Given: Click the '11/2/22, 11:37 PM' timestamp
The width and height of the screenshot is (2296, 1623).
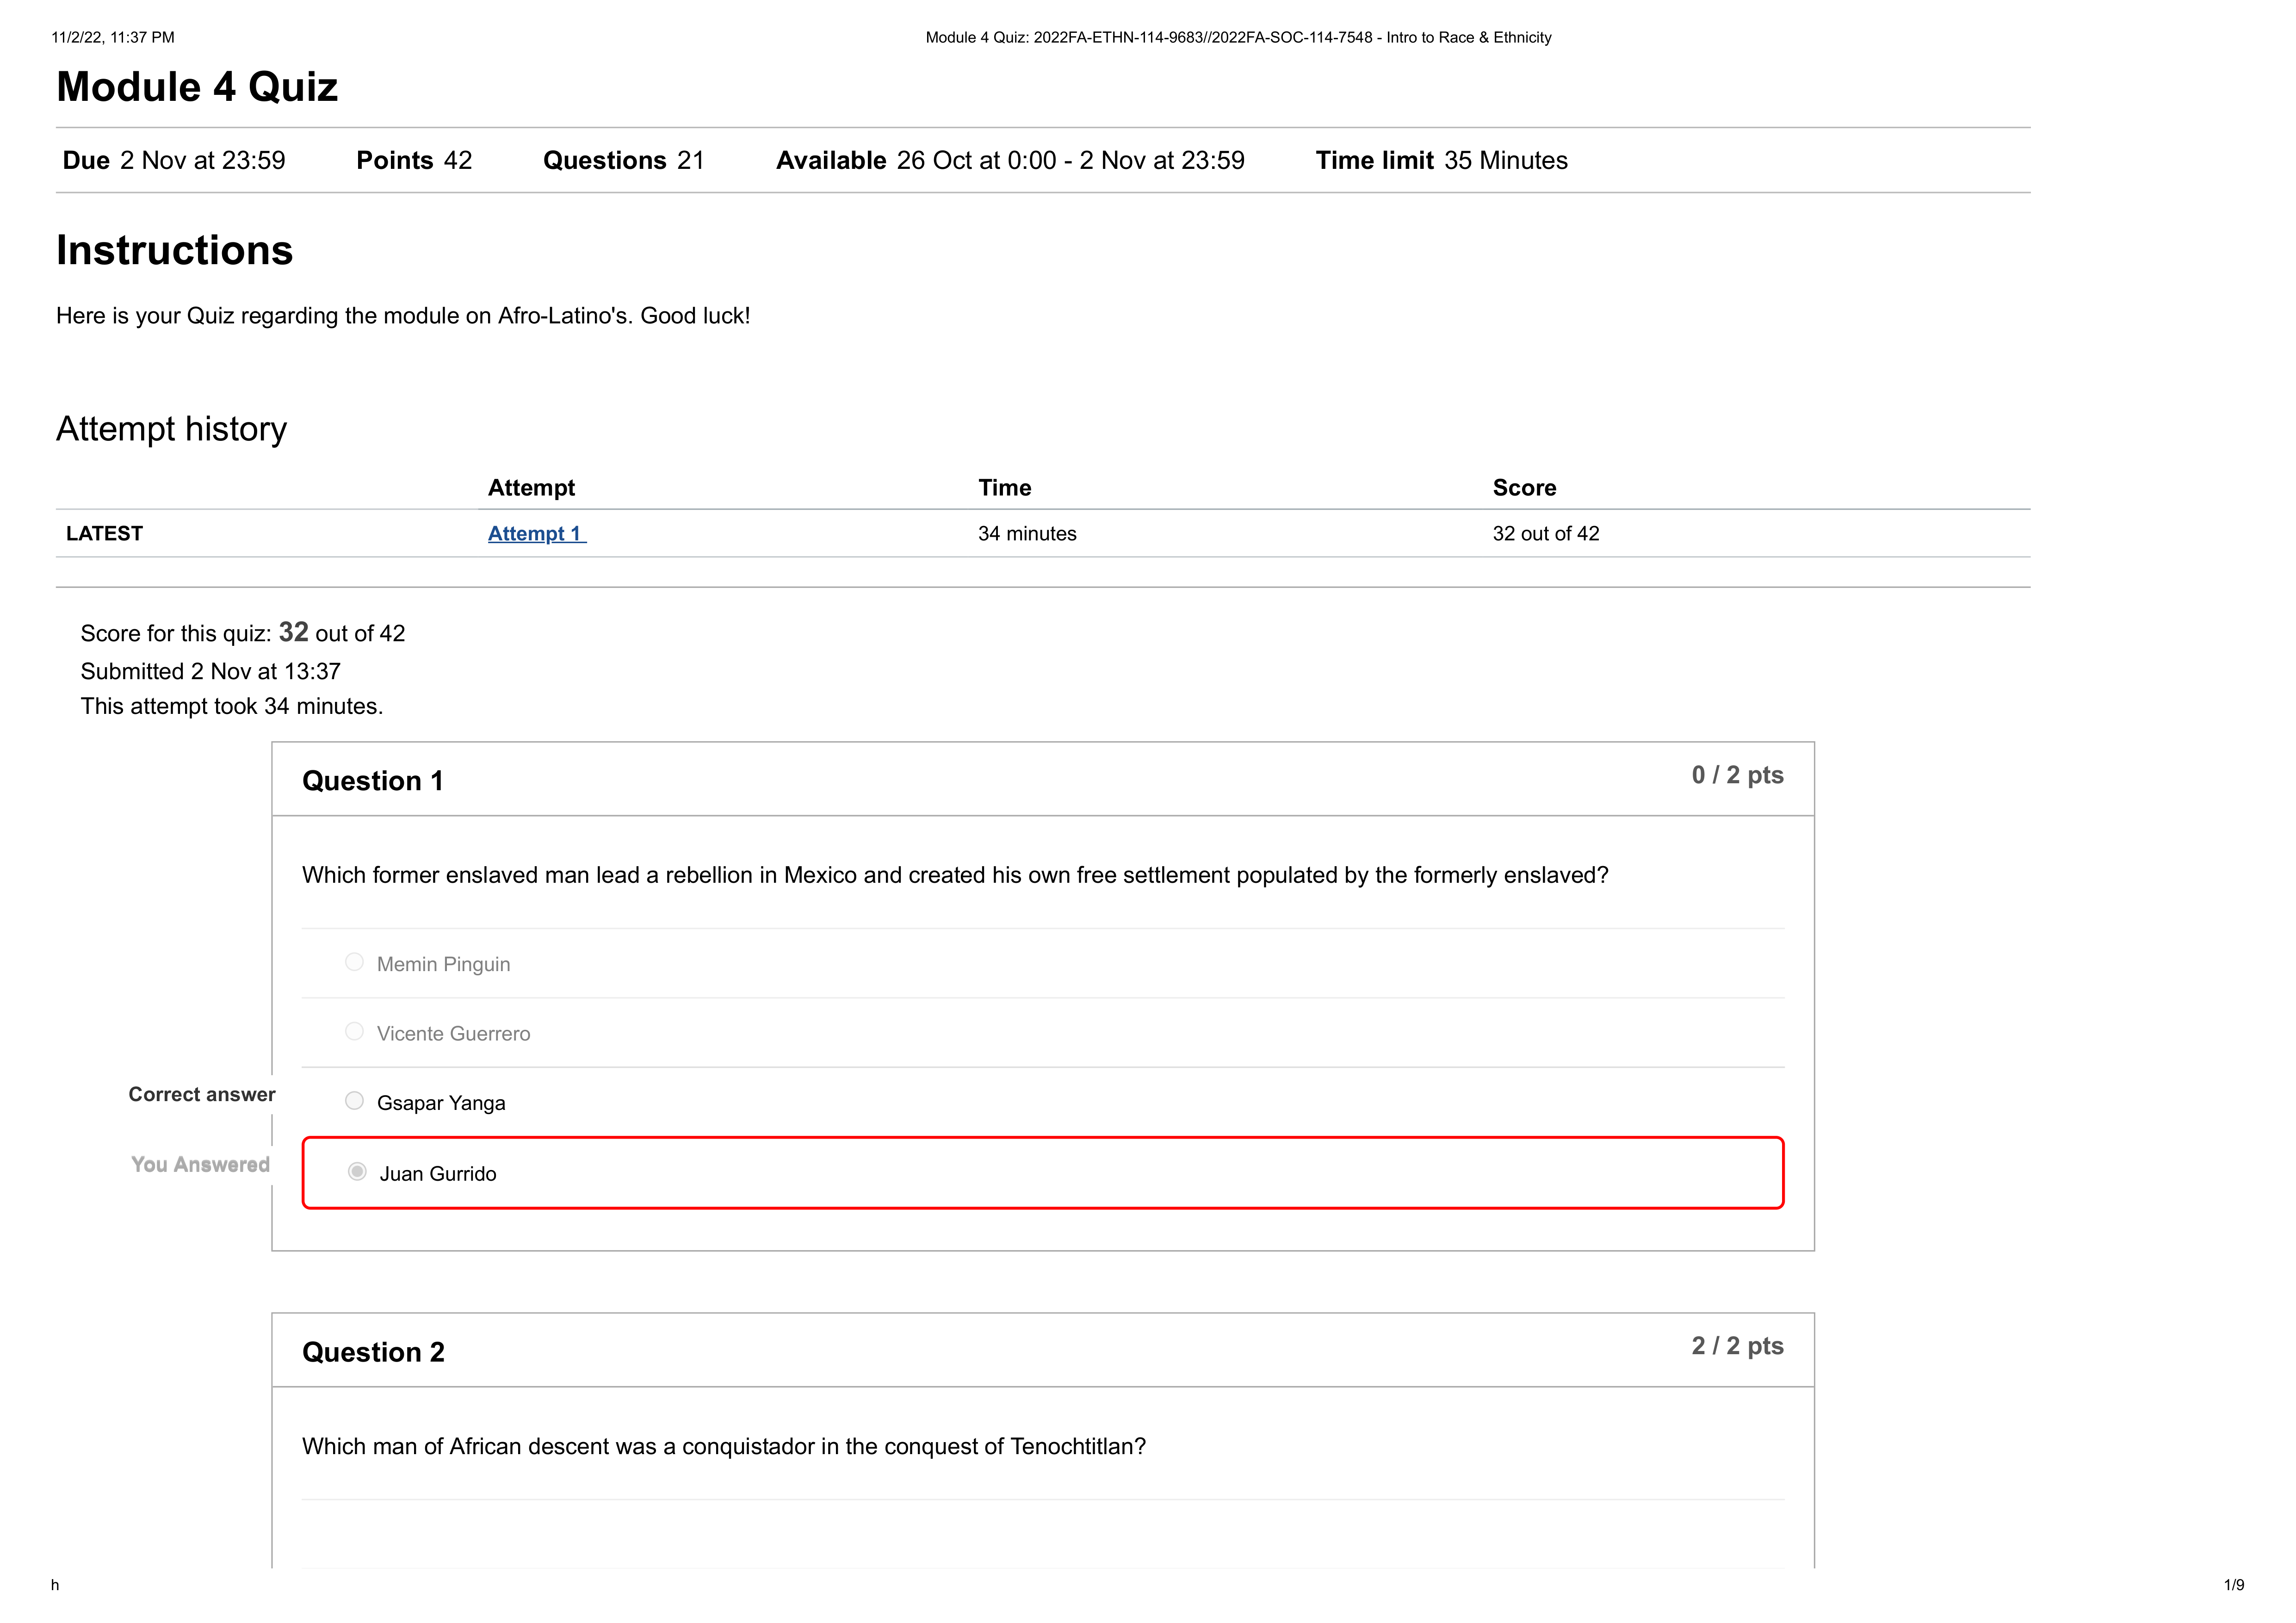Looking at the screenshot, I should 113,38.
